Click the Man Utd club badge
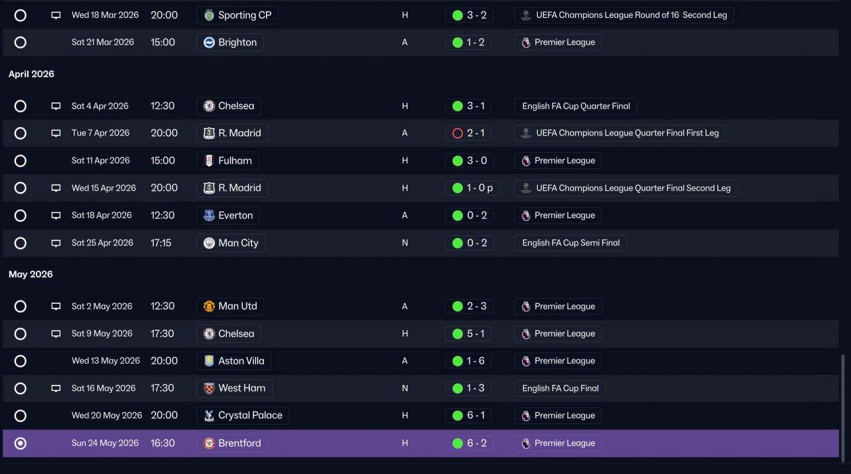Image resolution: width=851 pixels, height=474 pixels. coord(209,306)
